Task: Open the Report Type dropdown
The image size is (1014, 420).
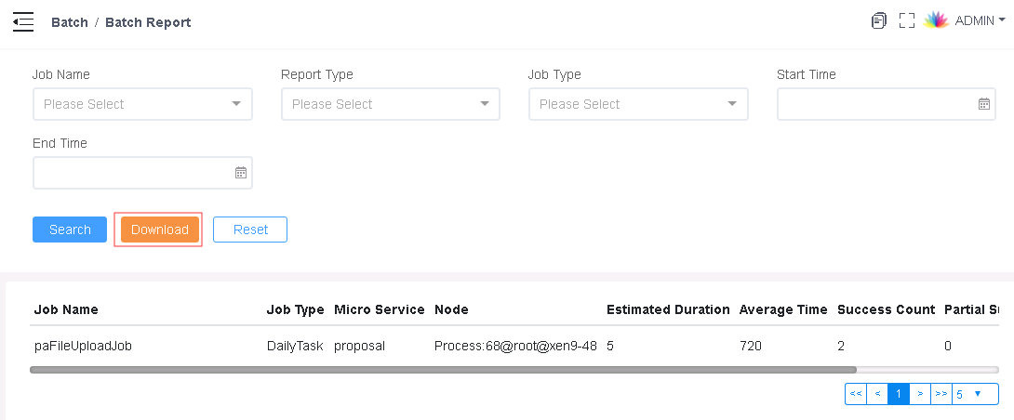Action: [x=391, y=104]
